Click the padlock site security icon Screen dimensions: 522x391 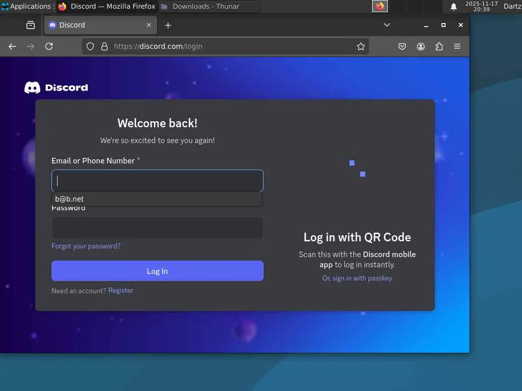coord(105,46)
